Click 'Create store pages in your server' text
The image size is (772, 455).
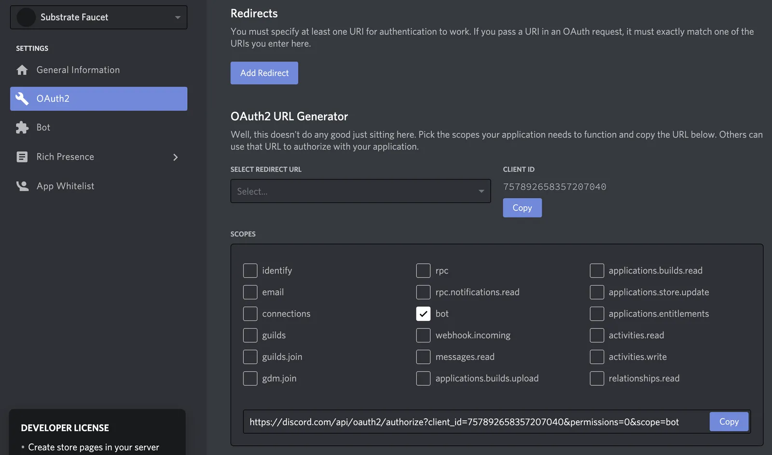[94, 447]
